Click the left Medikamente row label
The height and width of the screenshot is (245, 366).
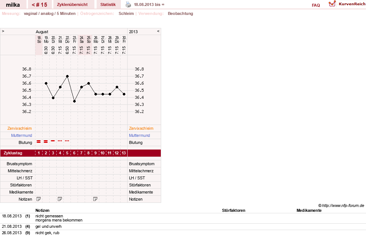[21, 192]
